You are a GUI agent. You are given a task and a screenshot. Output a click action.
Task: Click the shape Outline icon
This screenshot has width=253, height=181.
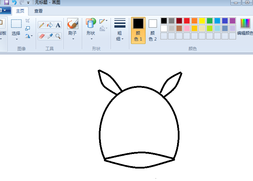coord(102,21)
